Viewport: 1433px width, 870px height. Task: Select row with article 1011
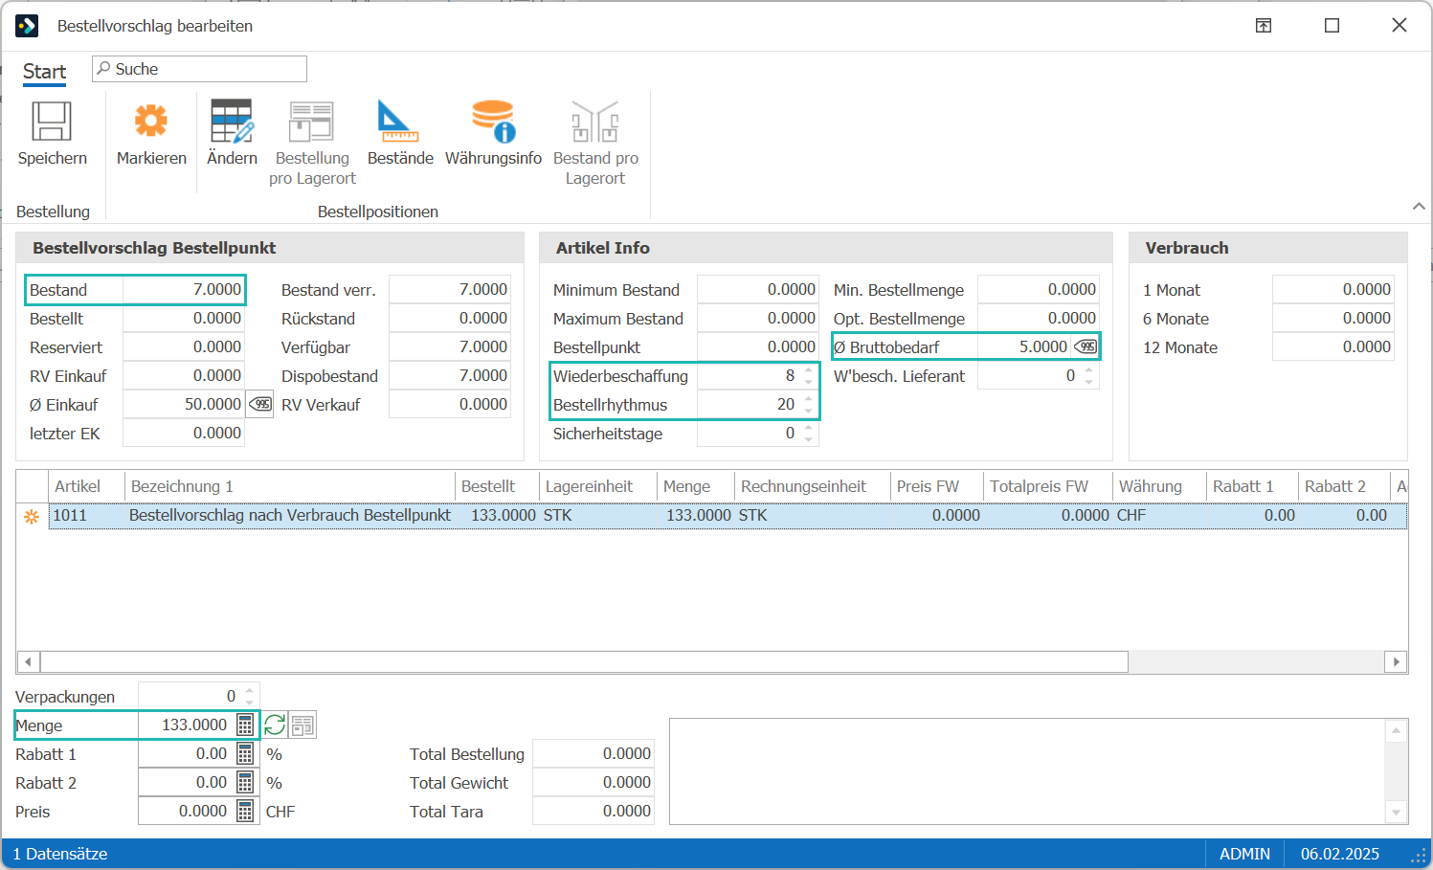(728, 515)
